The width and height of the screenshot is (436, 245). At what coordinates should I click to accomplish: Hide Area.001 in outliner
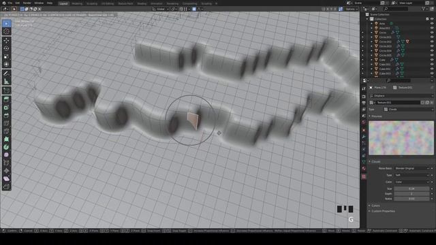click(x=432, y=28)
